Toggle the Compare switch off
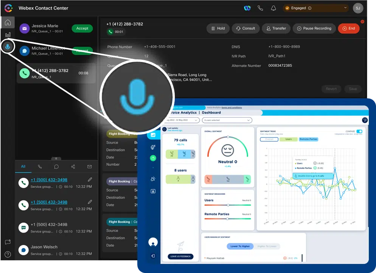This screenshot has width=376, height=273. (x=359, y=132)
